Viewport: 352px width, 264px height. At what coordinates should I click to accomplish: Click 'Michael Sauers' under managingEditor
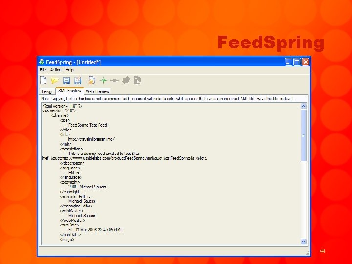tap(82, 201)
